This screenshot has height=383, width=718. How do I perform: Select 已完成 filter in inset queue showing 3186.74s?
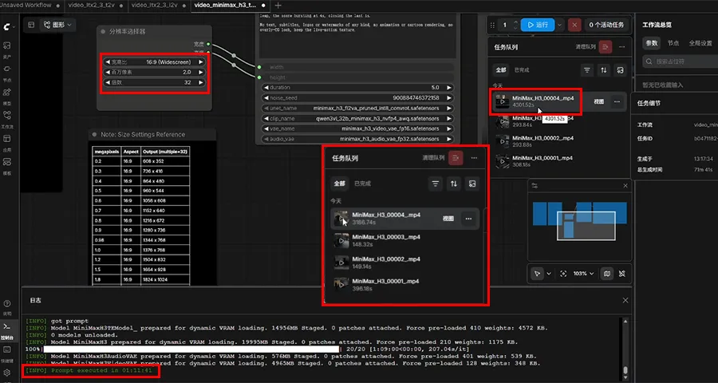tap(362, 184)
